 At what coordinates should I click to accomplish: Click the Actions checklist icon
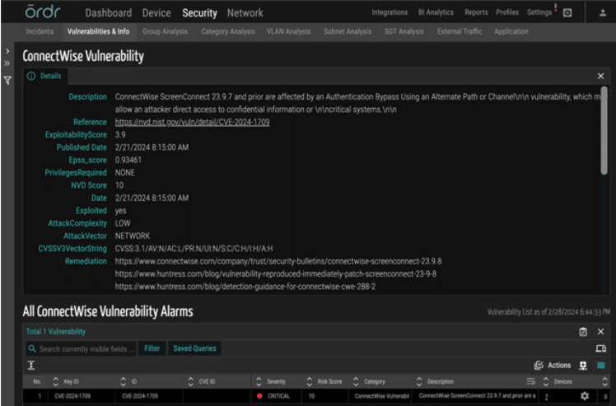pos(539,366)
